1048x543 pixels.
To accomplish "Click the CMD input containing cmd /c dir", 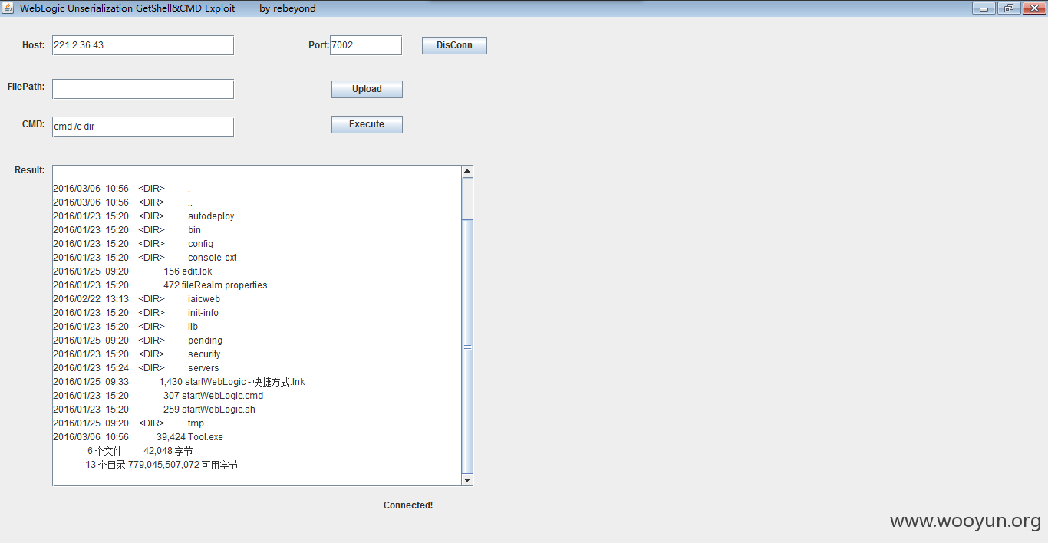I will pyautogui.click(x=143, y=127).
